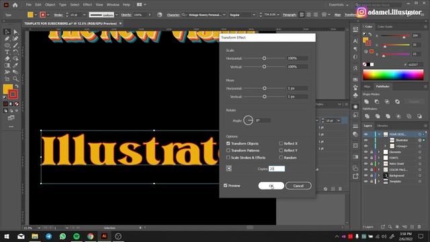Enable Transform Patterns checkbox
The width and height of the screenshot is (430, 242).
coord(228,151)
